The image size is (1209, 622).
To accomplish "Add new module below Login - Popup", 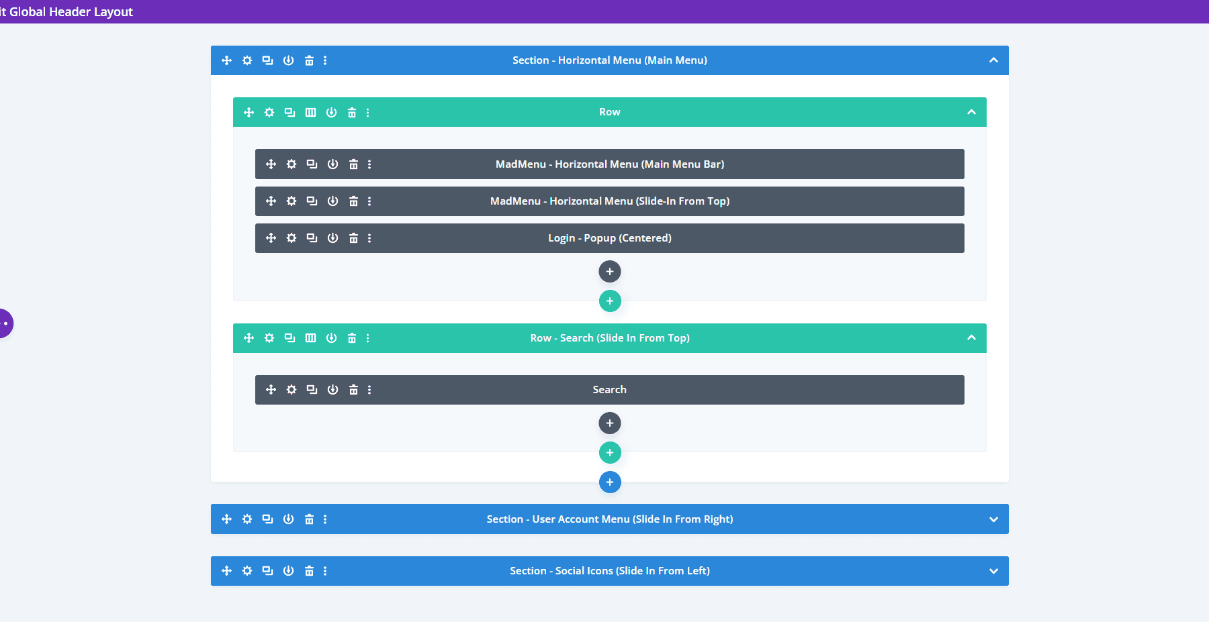I will pos(610,272).
